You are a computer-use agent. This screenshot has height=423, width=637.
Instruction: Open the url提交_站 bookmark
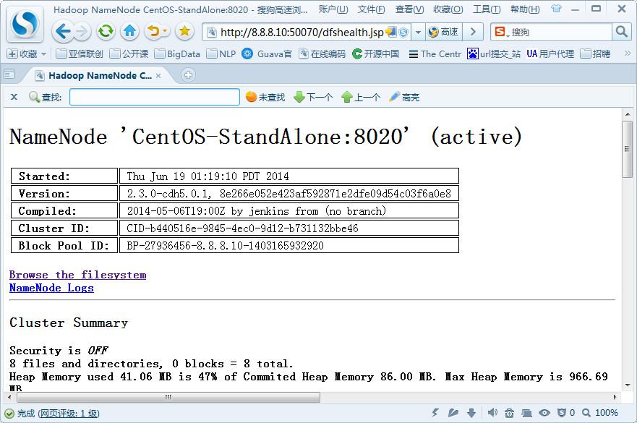(x=494, y=54)
